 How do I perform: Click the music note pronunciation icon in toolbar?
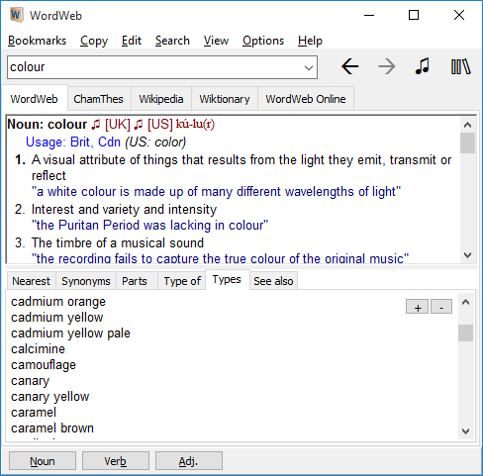tap(423, 66)
